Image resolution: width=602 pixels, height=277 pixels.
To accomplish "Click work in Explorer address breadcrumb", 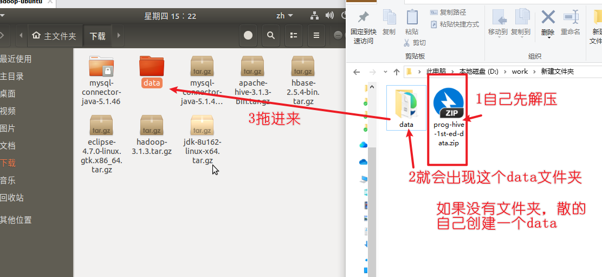I will pyautogui.click(x=519, y=72).
